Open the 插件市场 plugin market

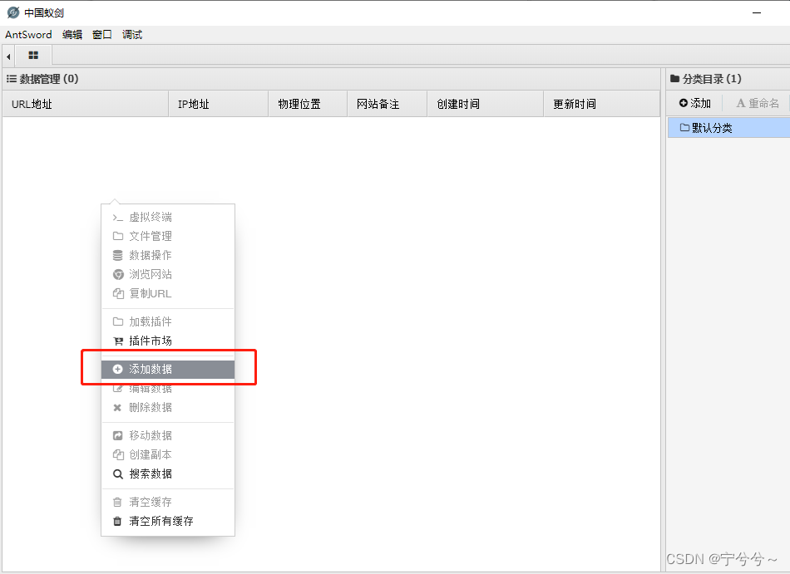pyautogui.click(x=150, y=341)
